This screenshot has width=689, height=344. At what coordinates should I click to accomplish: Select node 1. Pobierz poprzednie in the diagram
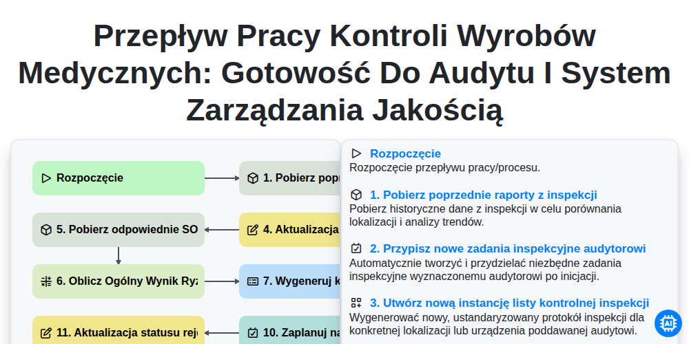click(x=289, y=178)
